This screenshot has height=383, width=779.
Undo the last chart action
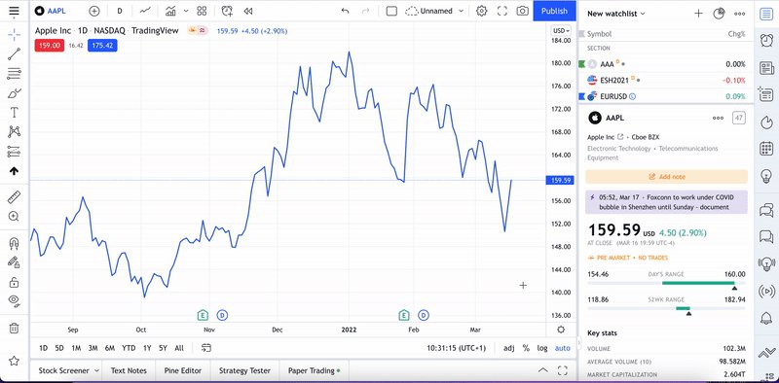click(x=346, y=11)
